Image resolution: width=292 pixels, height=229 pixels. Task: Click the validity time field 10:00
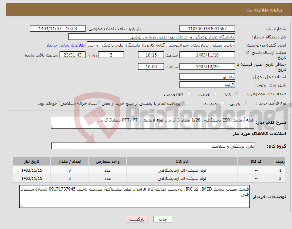[x=151, y=66]
